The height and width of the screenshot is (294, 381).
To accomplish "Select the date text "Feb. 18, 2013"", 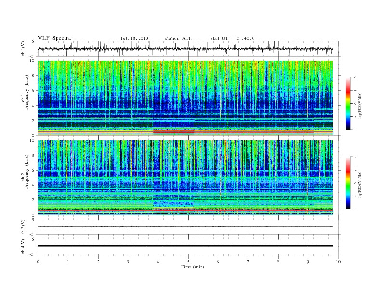I will point(134,38).
